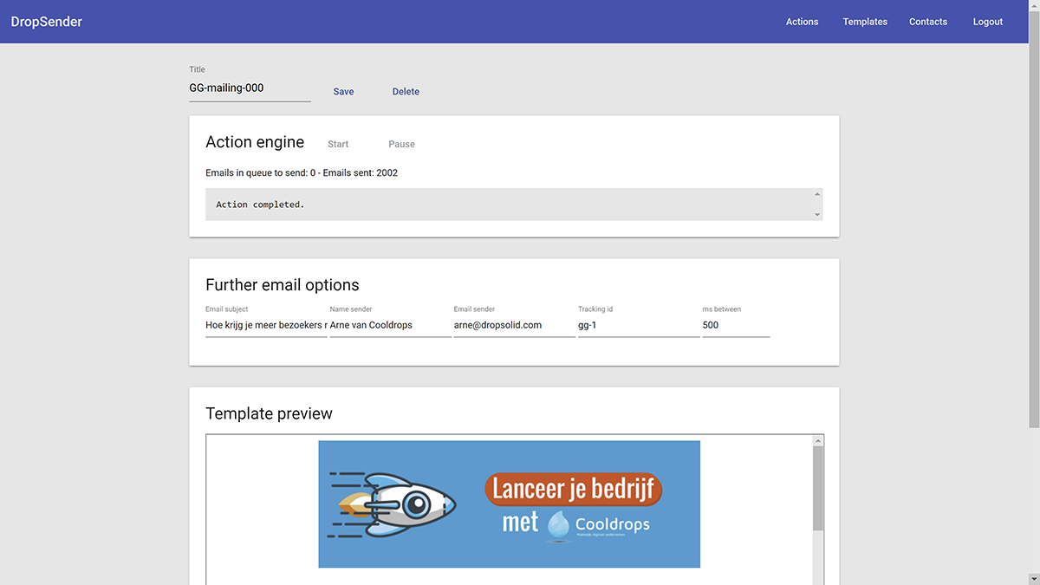This screenshot has width=1040, height=585.
Task: Click the rocket banner image in preview
Action: coord(509,504)
